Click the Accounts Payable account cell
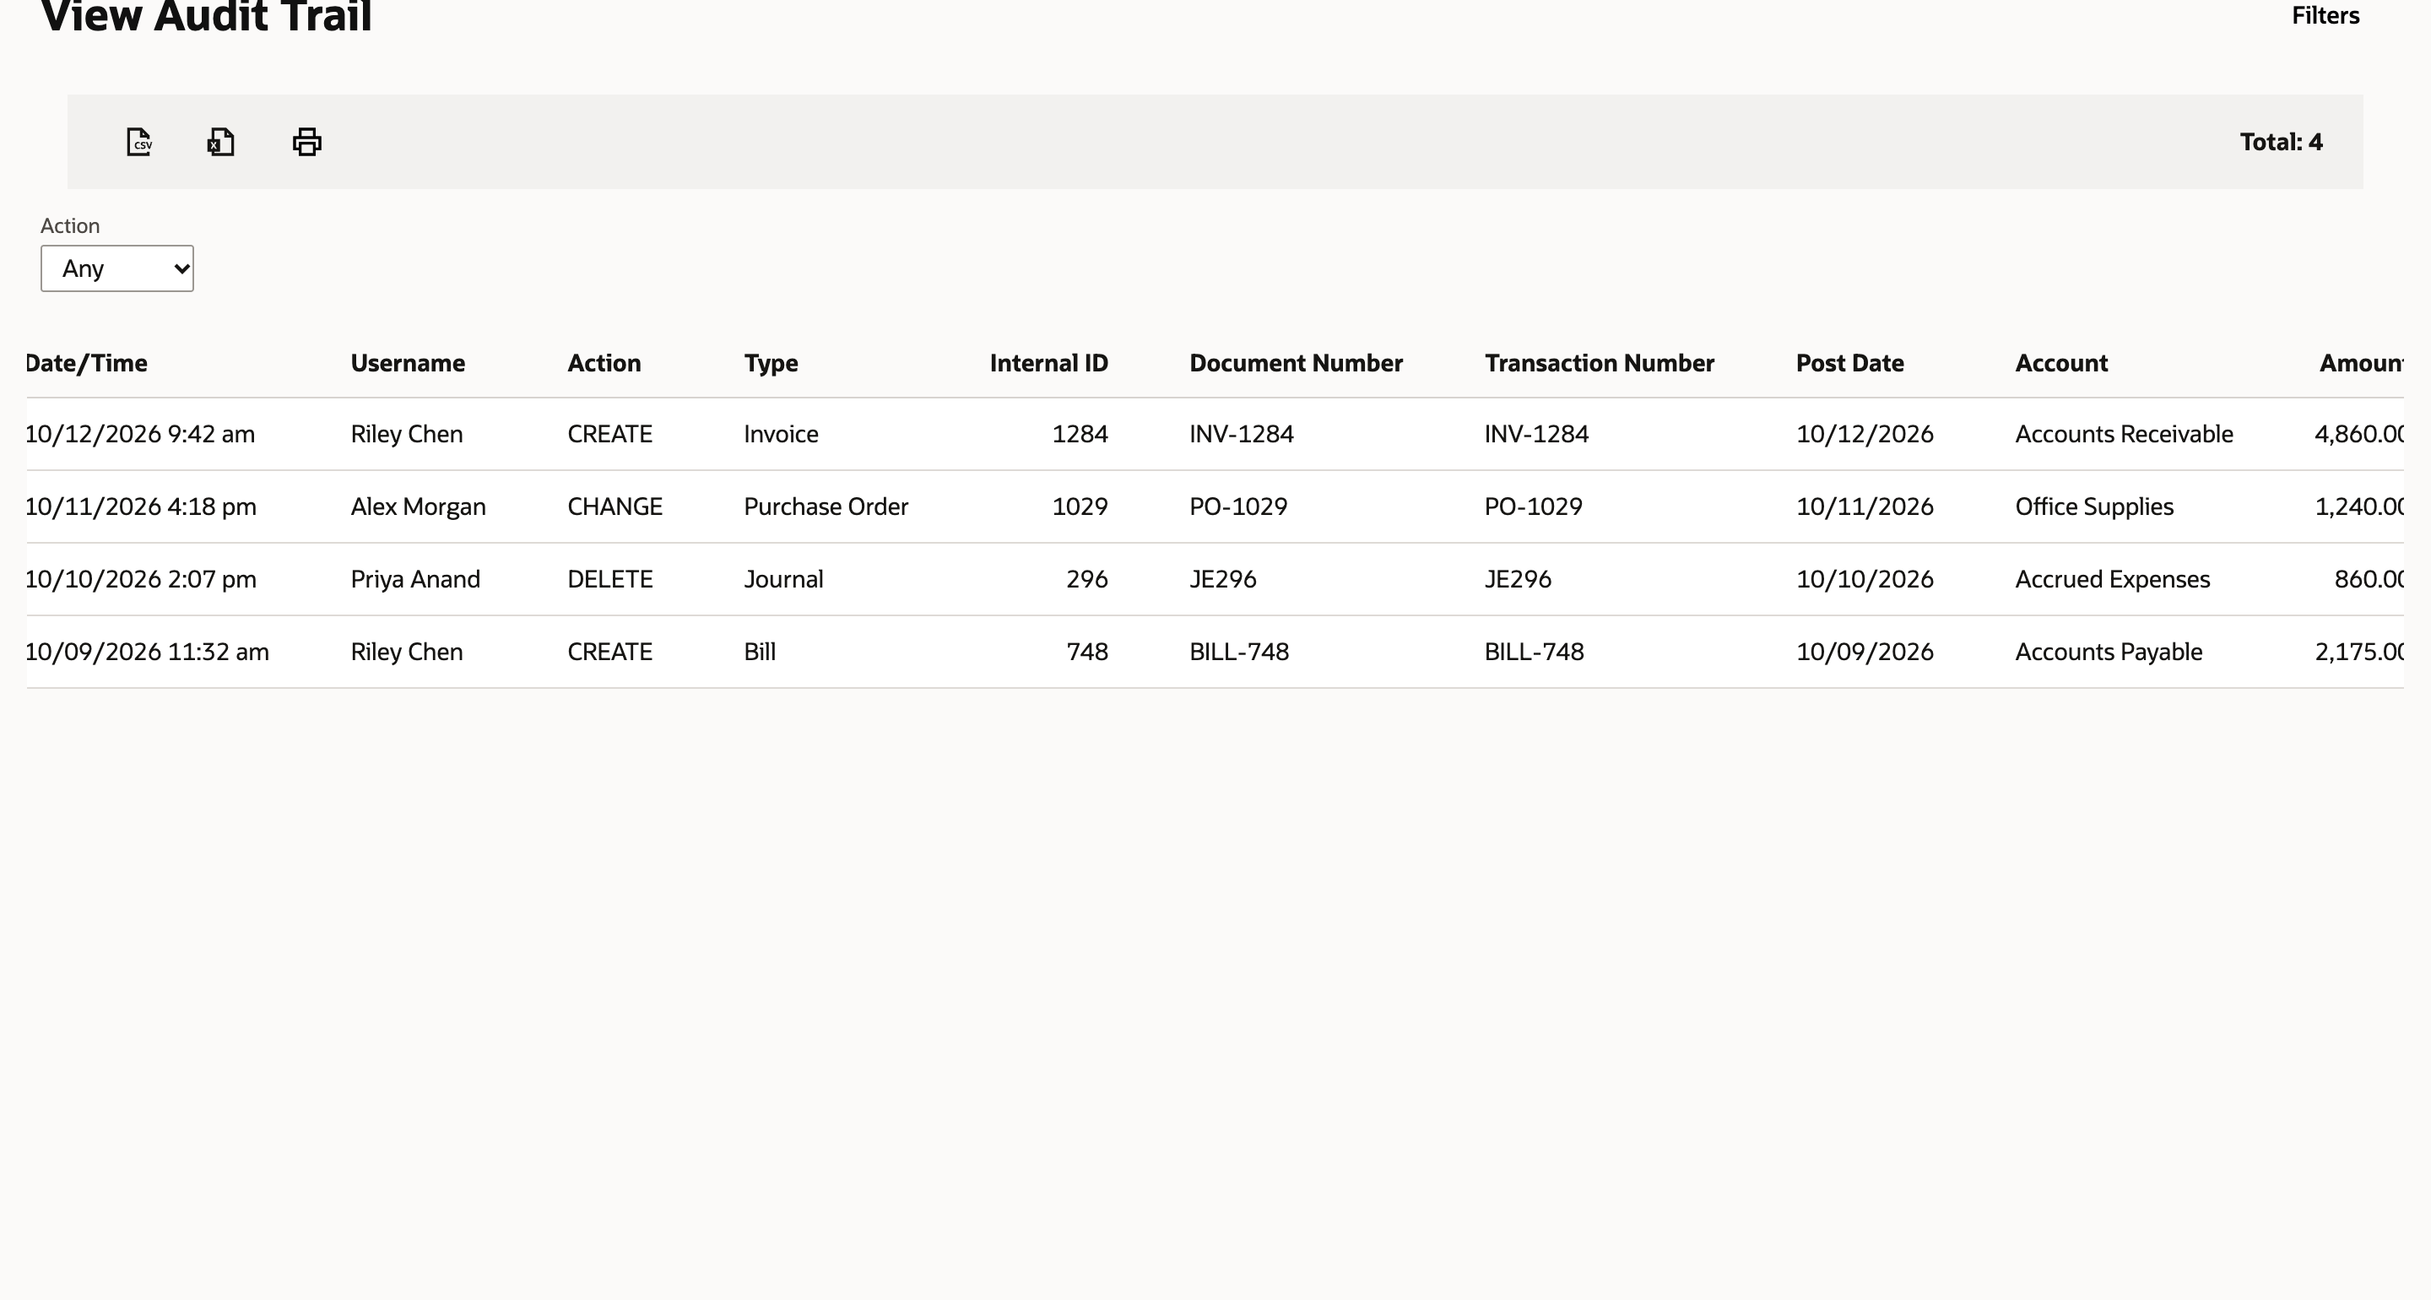Viewport: 2431px width, 1300px height. click(x=2109, y=653)
